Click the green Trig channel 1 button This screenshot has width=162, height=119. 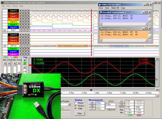click(x=25, y=63)
